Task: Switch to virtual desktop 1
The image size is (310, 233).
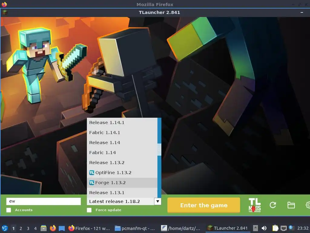Action: pos(13,228)
